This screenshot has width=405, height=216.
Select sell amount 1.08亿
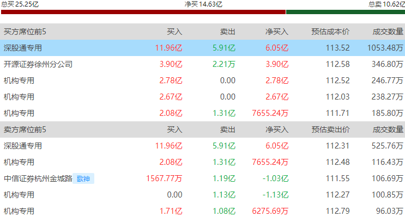(x=224, y=211)
